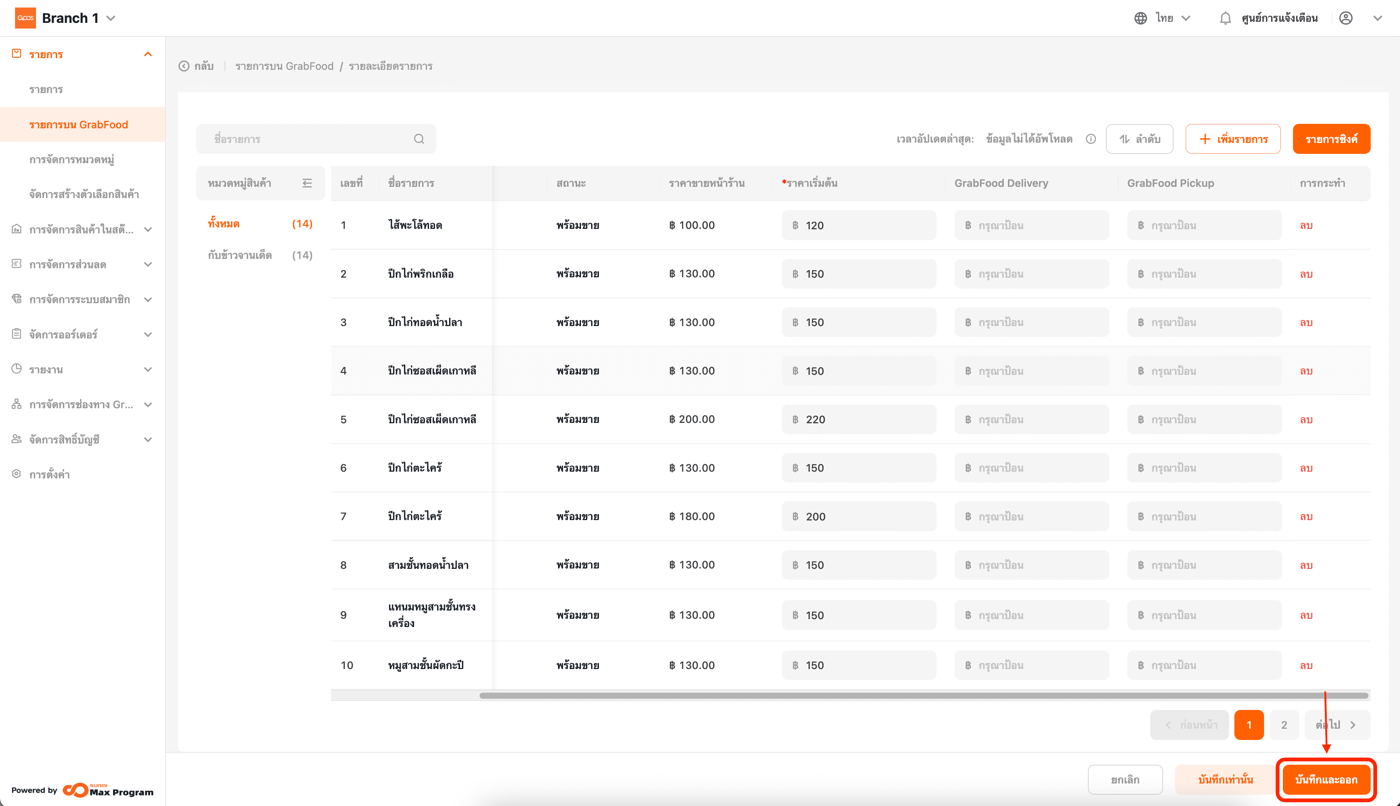
Task: Open the notification center bell icon
Action: point(1225,18)
